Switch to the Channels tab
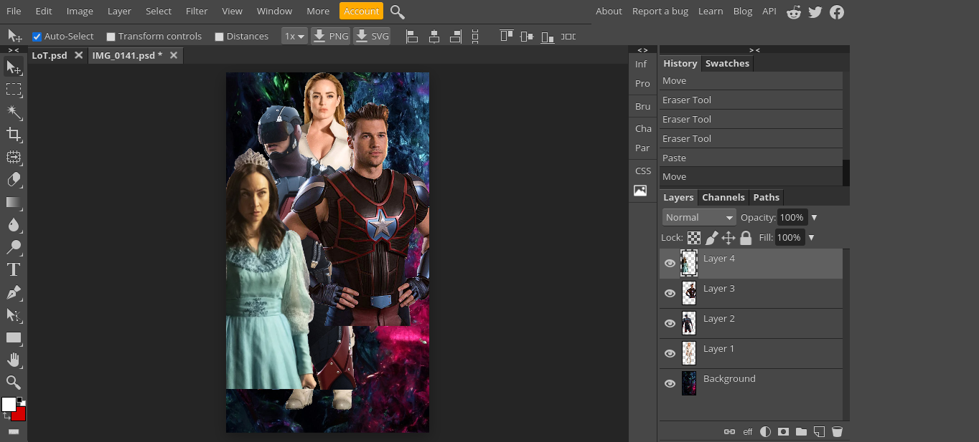Image resolution: width=979 pixels, height=442 pixels. coord(723,198)
